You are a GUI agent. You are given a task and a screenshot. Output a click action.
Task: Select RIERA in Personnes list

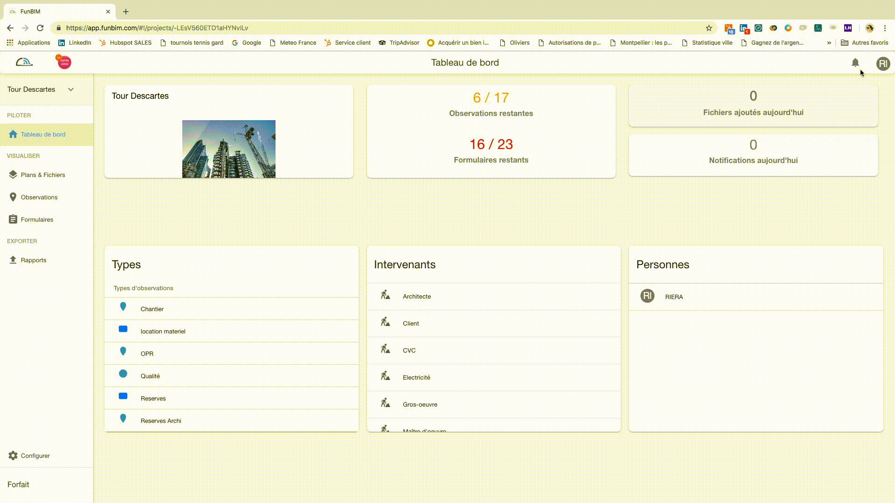(x=674, y=297)
